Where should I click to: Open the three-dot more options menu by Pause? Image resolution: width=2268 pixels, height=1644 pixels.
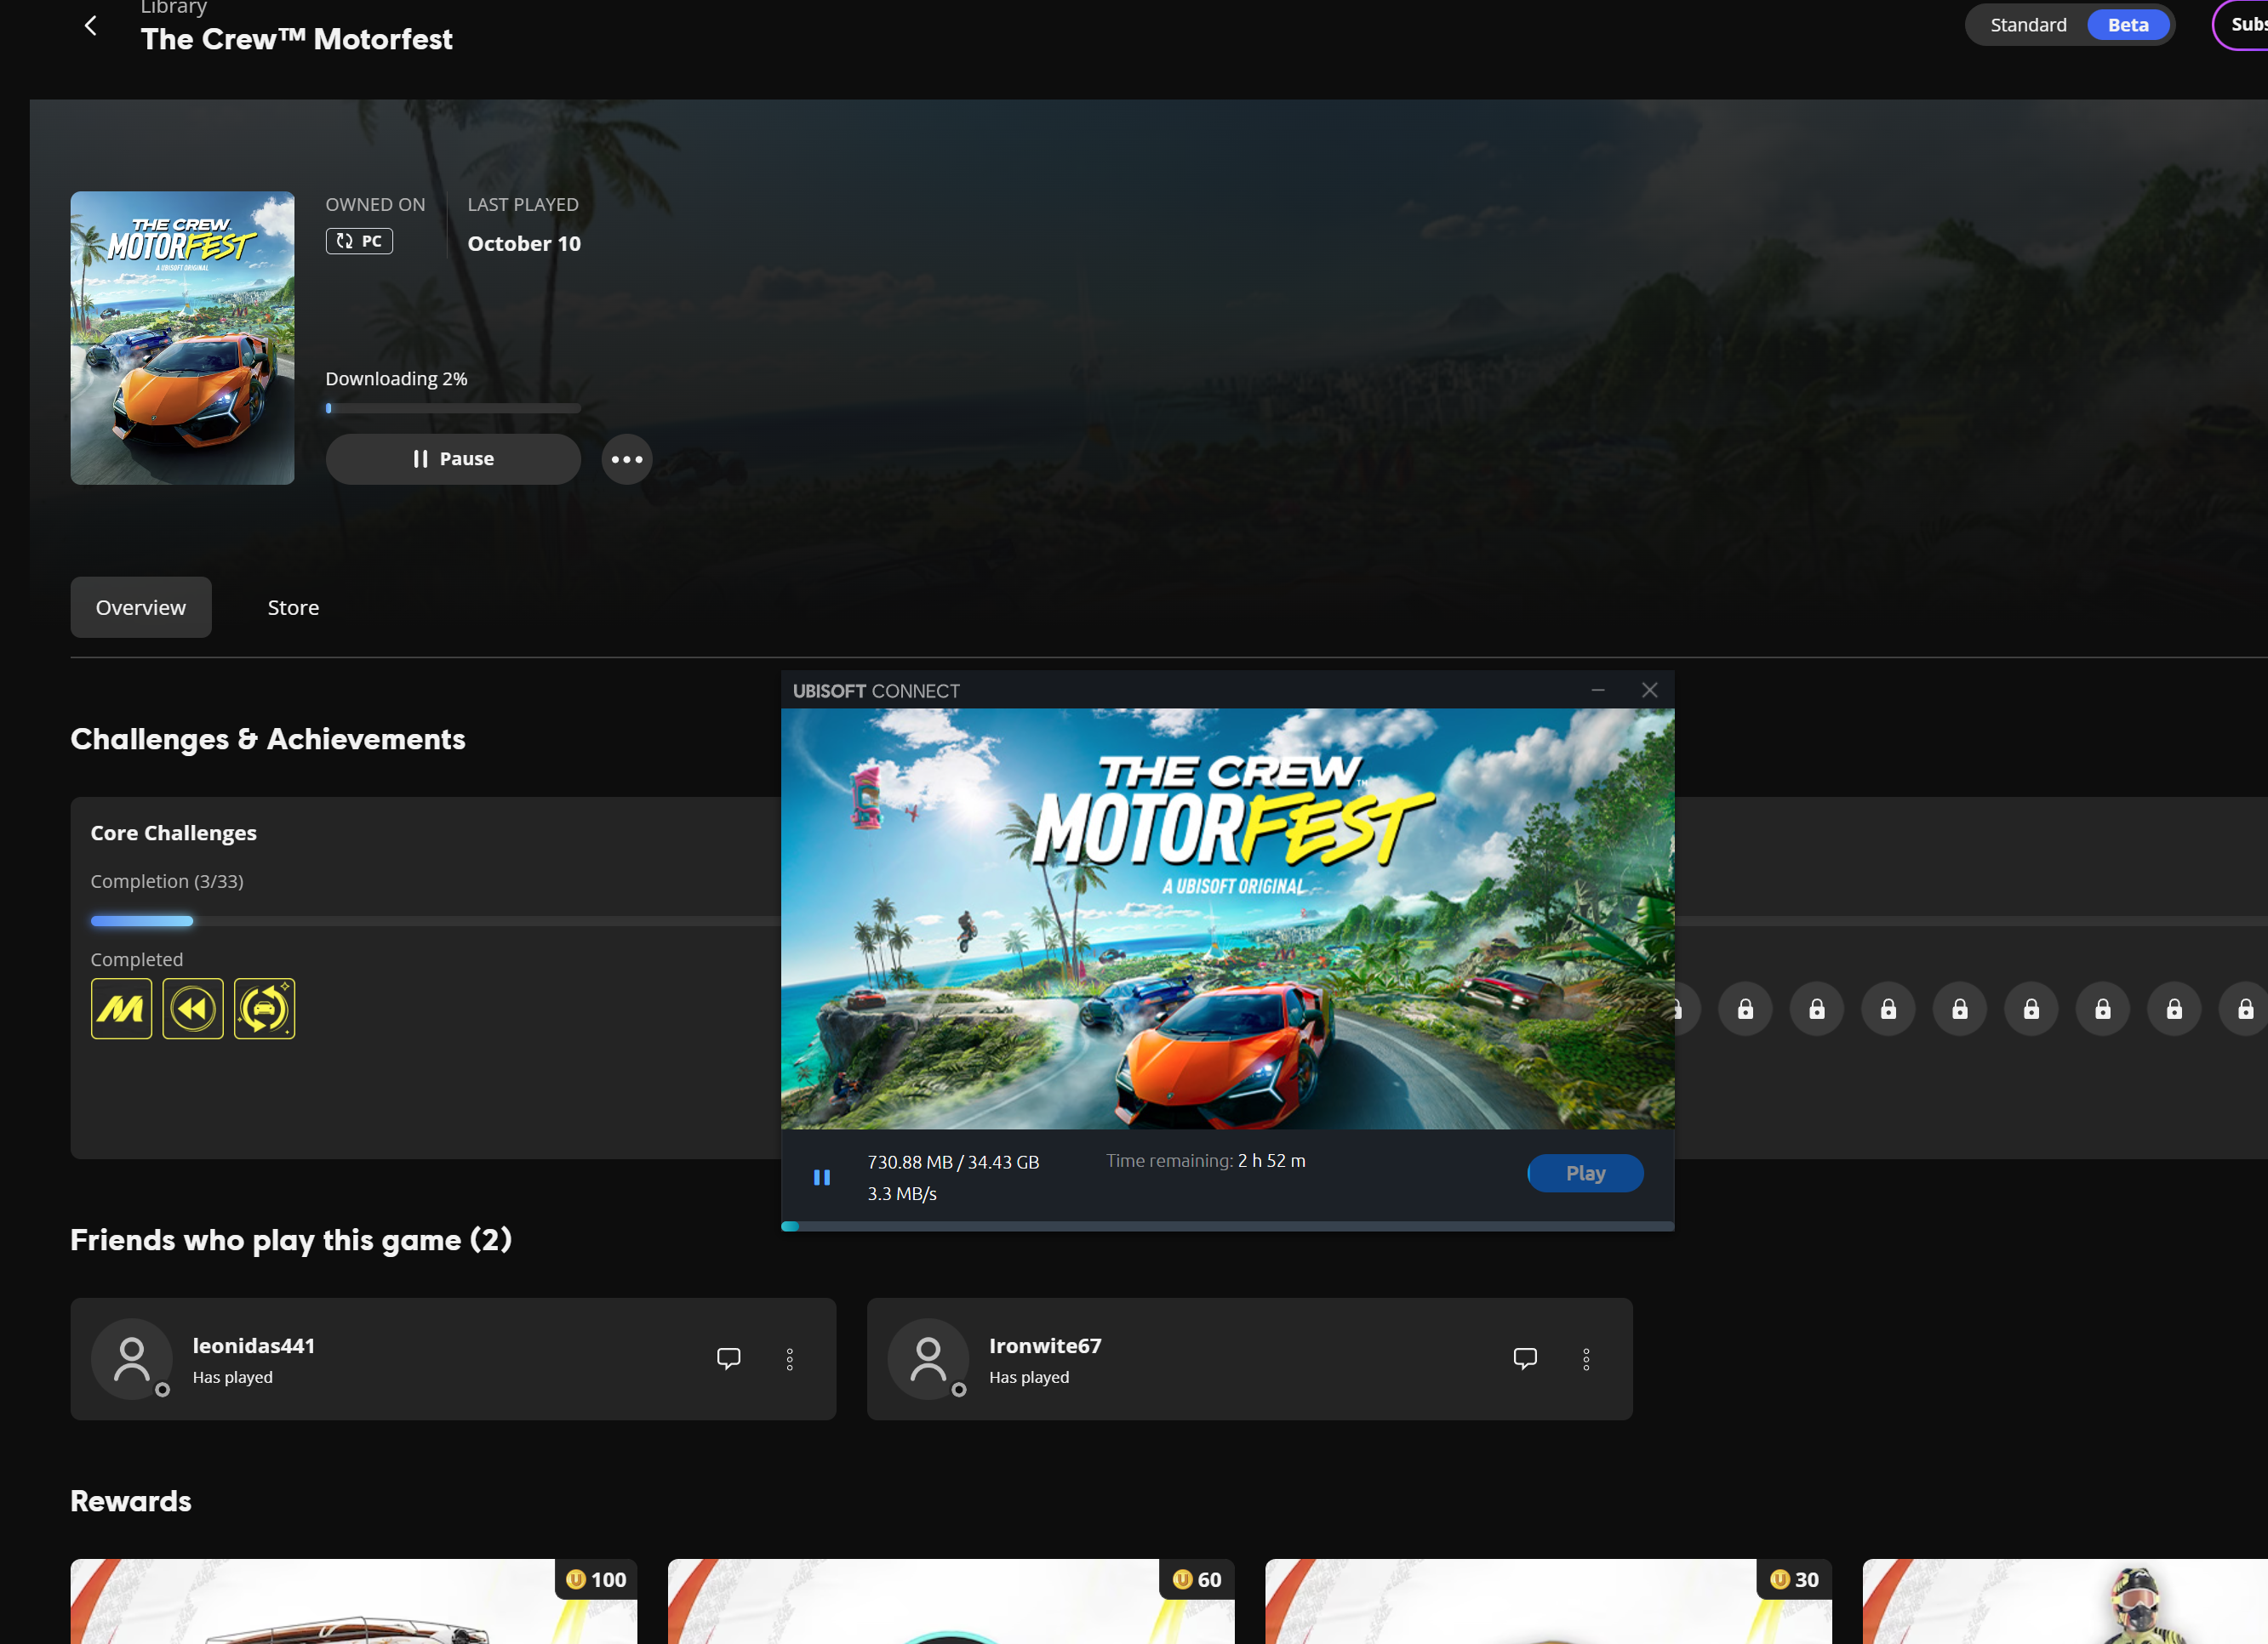626,460
